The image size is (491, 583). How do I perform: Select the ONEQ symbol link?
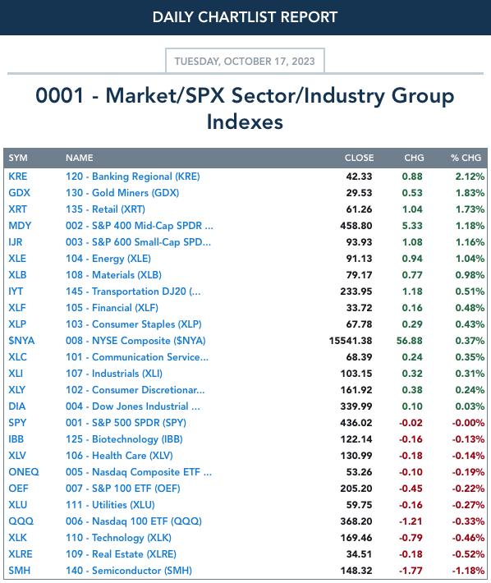[24, 472]
